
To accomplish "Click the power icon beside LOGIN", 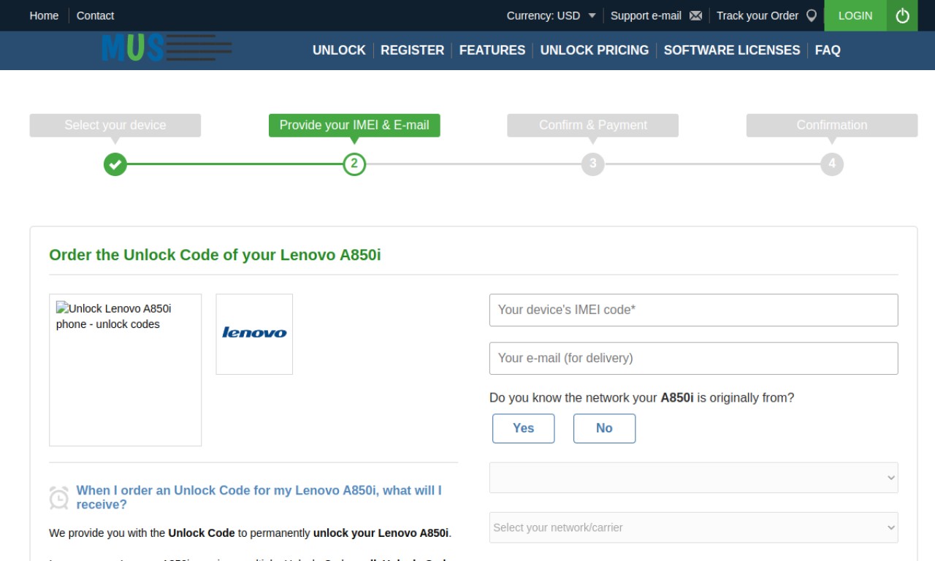I will click(x=903, y=15).
